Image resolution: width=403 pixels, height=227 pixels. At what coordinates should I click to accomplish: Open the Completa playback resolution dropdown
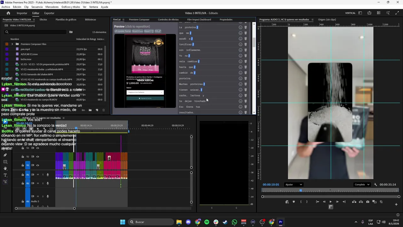(362, 185)
